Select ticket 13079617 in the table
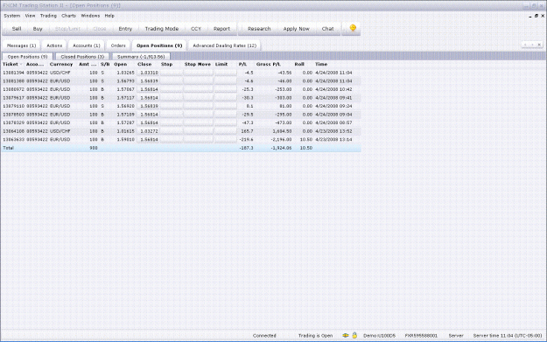The image size is (547, 342). tap(14, 98)
